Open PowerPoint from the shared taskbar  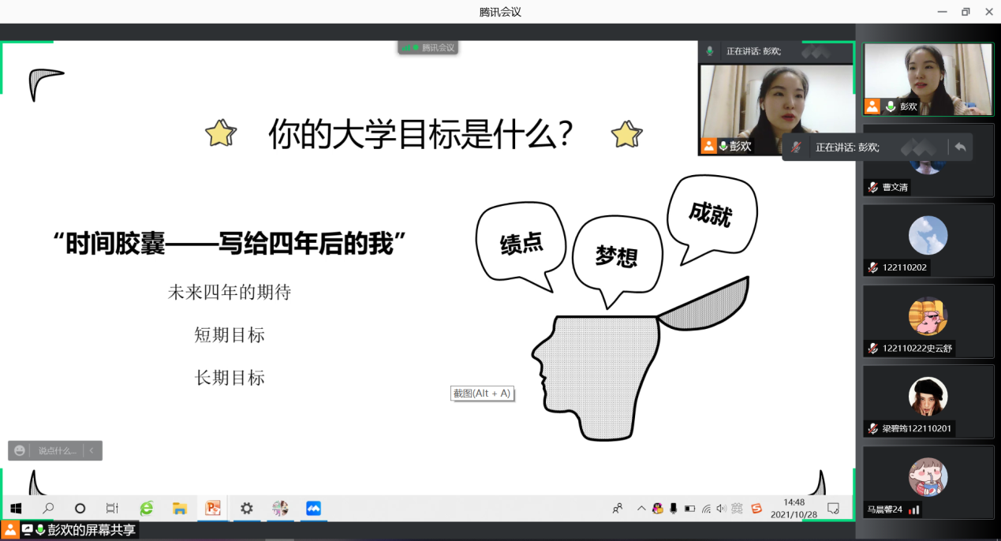pyautogui.click(x=213, y=509)
